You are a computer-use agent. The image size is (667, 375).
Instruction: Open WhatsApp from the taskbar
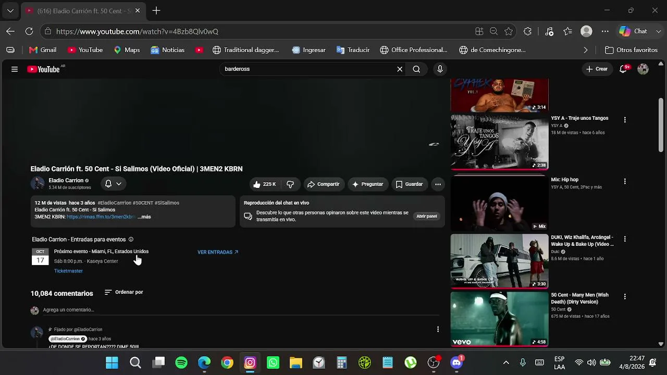click(x=273, y=362)
